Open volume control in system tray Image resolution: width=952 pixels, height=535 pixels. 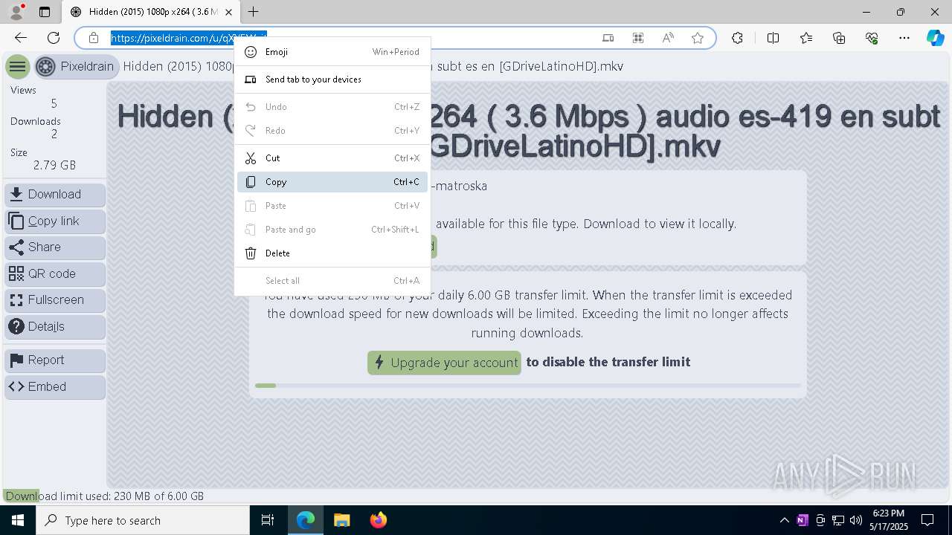tap(855, 520)
